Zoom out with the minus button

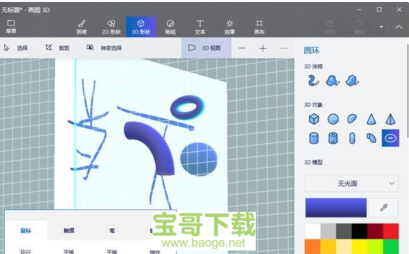click(242, 48)
